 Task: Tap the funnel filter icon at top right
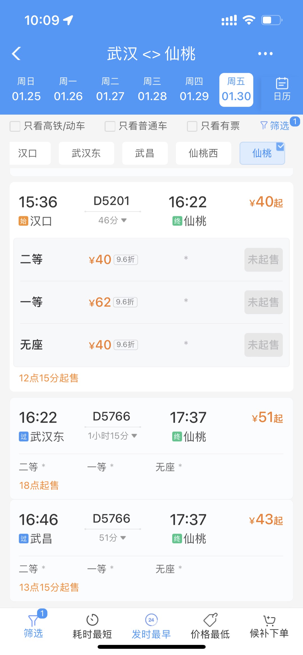point(264,125)
